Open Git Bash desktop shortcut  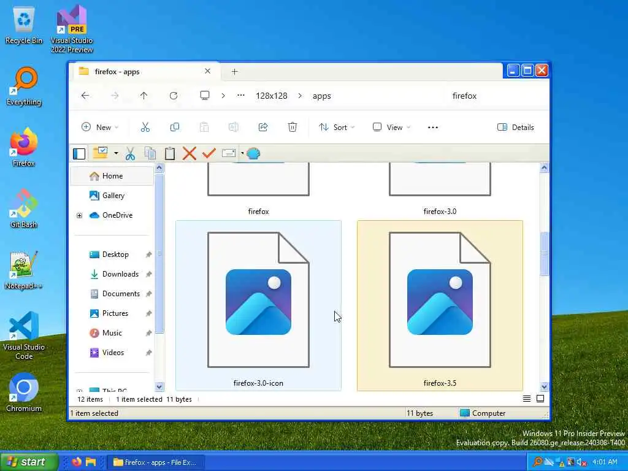coord(24,209)
